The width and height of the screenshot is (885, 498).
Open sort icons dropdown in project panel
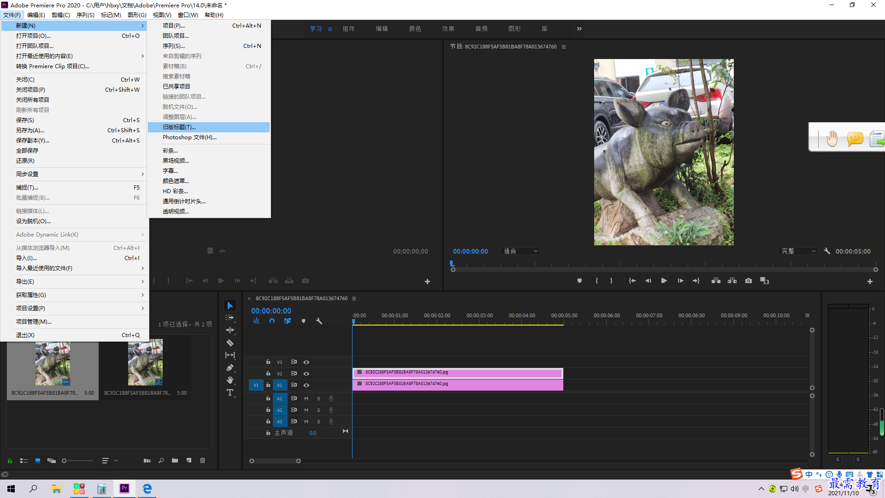coord(110,460)
